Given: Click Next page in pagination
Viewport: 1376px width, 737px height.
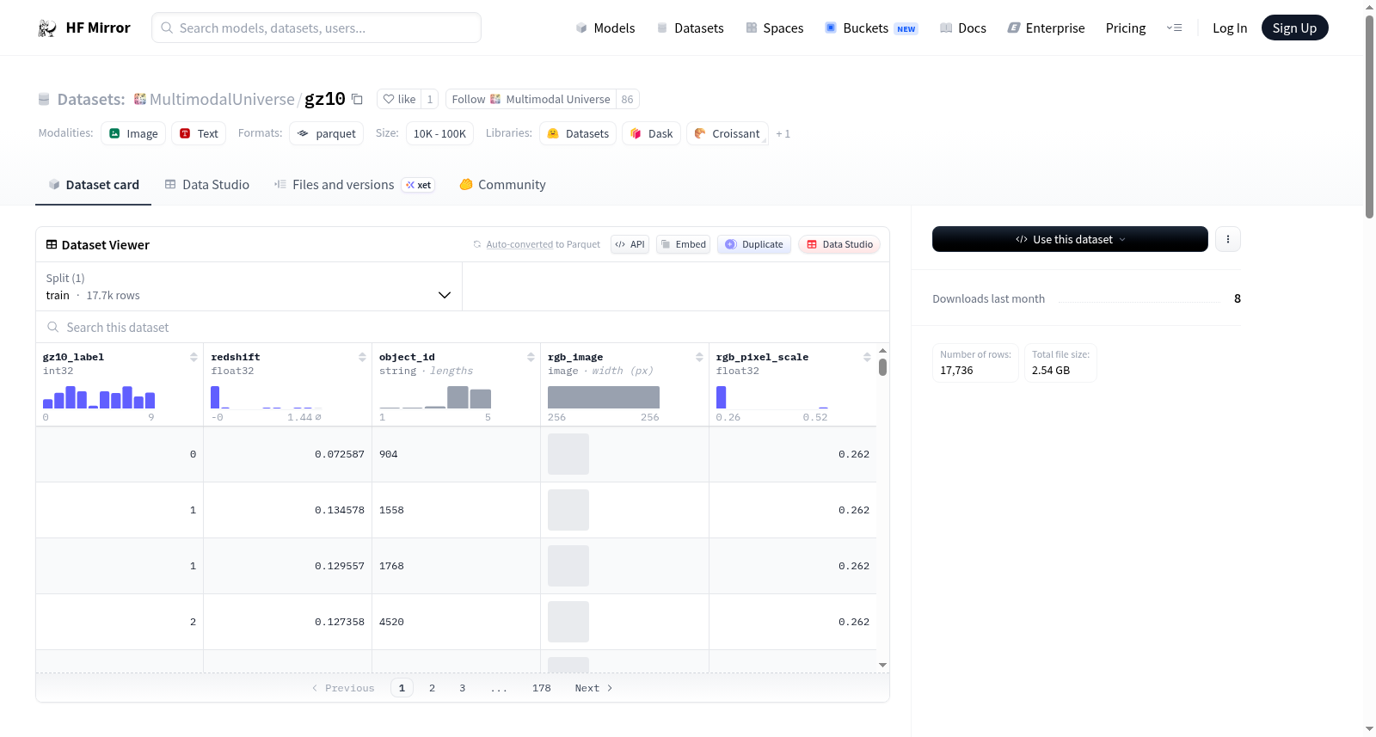Looking at the screenshot, I should pyautogui.click(x=593, y=688).
